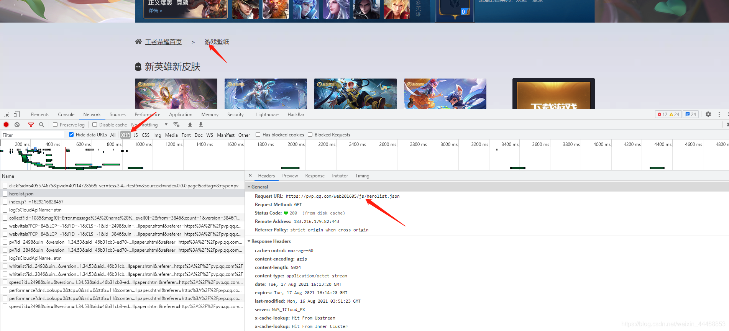Uncheck Hide data URLs checkbox
Screen dimensions: 729x331
[71, 134]
